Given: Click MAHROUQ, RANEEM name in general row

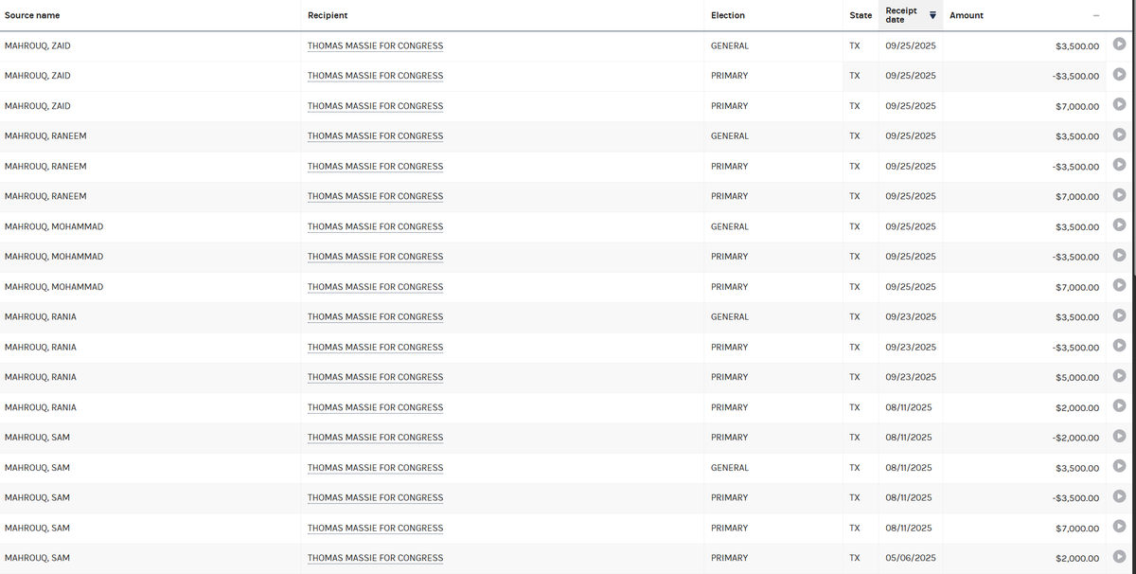Looking at the screenshot, I should (x=45, y=136).
